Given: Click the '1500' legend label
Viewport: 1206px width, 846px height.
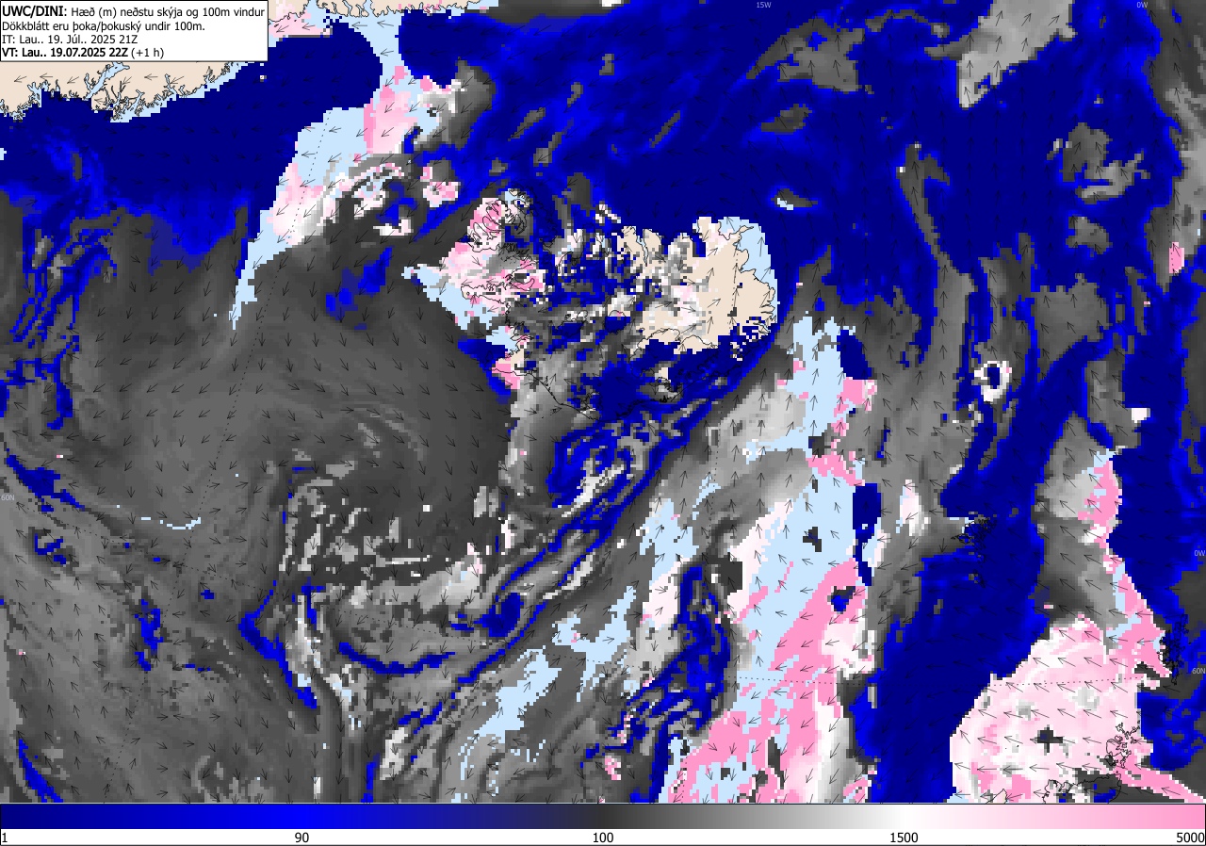Looking at the screenshot, I should tap(904, 838).
